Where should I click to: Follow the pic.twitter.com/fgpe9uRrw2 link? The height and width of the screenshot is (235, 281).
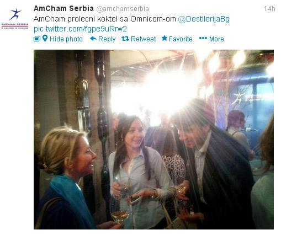coord(80,29)
